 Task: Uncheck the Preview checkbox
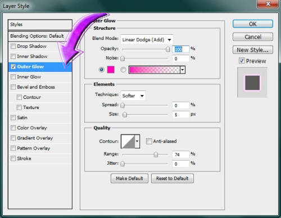coord(242,61)
